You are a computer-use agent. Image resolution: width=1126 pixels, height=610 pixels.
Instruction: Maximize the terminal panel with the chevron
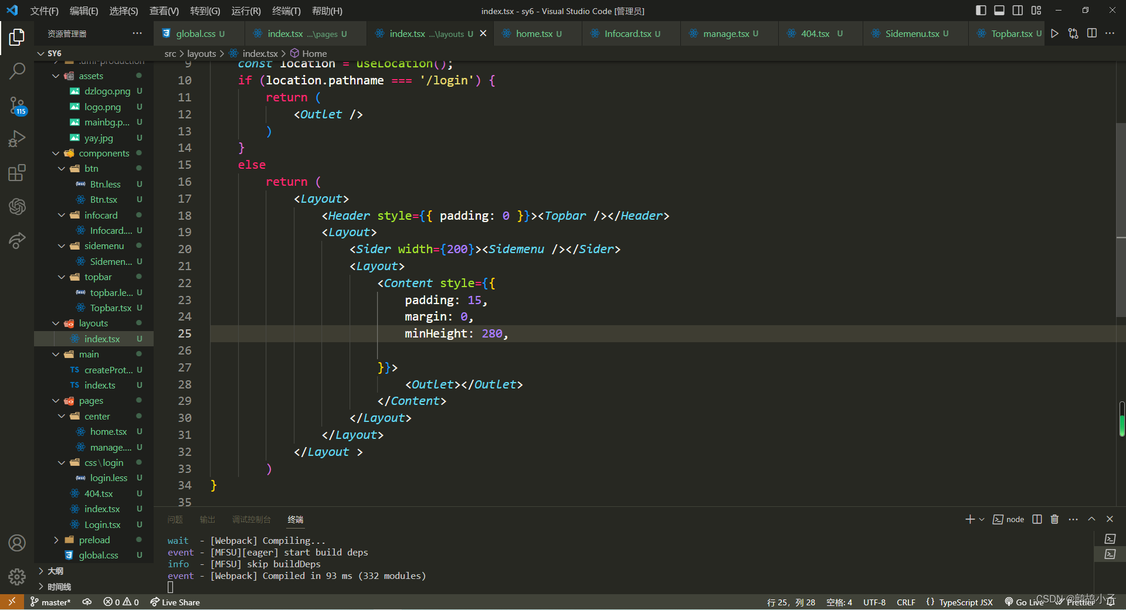click(x=1091, y=519)
